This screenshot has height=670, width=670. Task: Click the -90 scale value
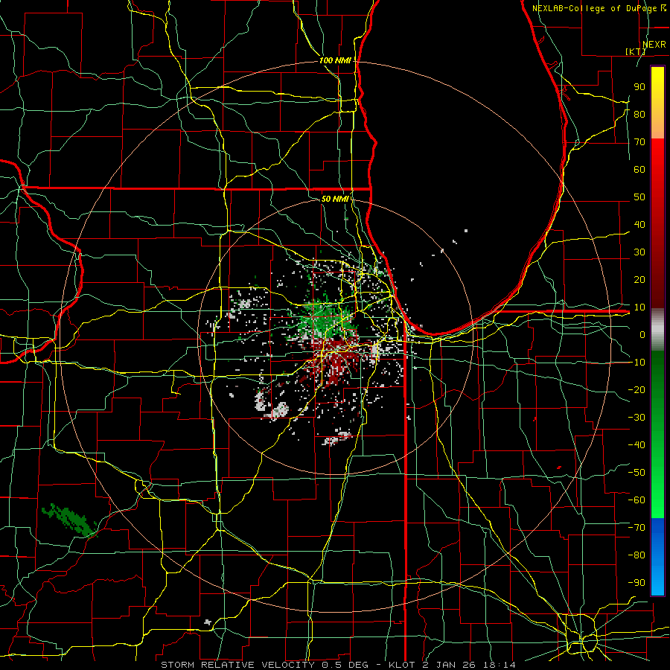tap(636, 582)
